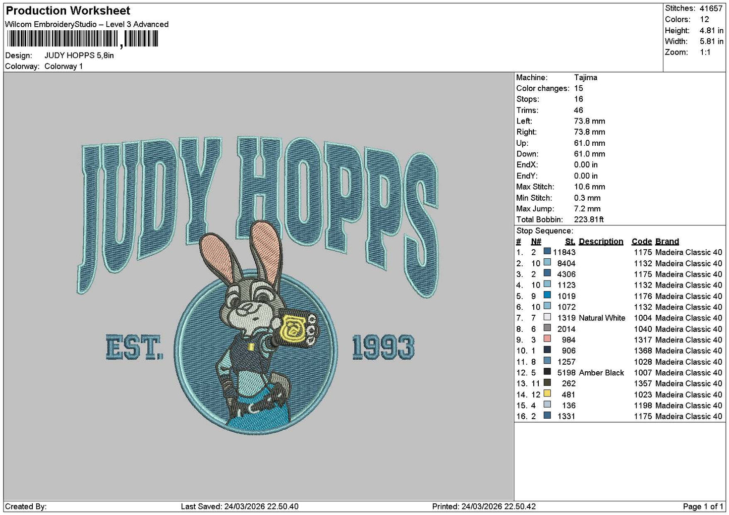This screenshot has height=515, width=729.
Task: Select the pink swatch in stop row 9
Action: point(547,339)
